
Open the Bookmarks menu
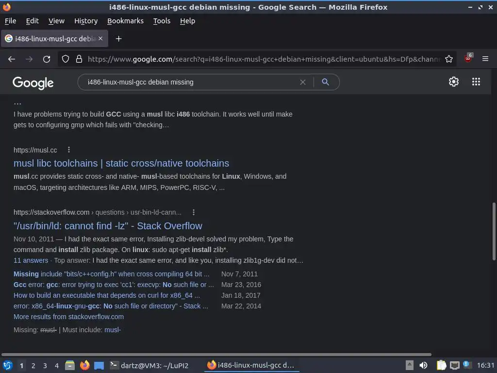pyautogui.click(x=125, y=21)
